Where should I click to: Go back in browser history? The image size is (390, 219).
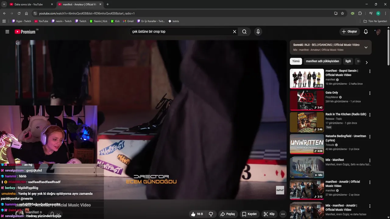[x=4, y=13]
